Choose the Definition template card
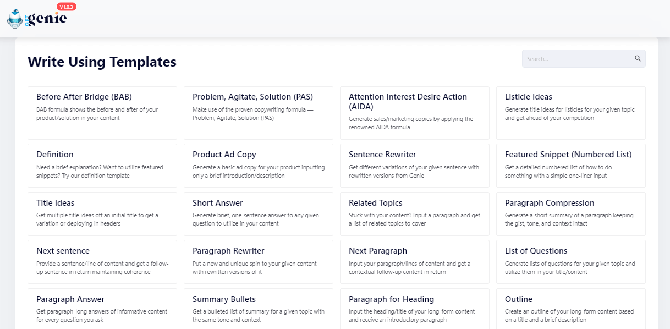 click(102, 166)
